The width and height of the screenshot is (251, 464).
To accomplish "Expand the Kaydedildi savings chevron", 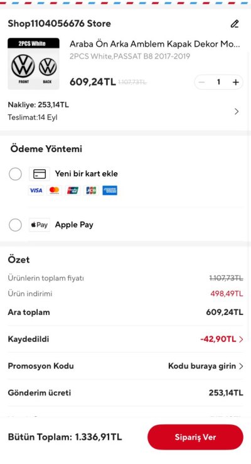I will click(x=241, y=340).
